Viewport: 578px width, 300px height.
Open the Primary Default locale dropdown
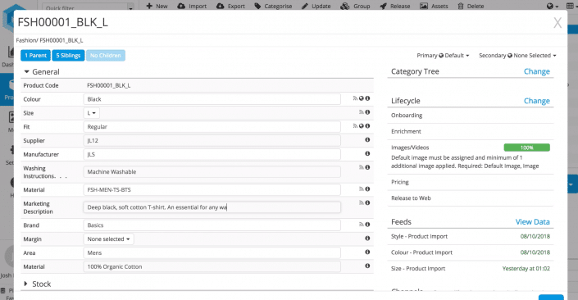point(443,55)
